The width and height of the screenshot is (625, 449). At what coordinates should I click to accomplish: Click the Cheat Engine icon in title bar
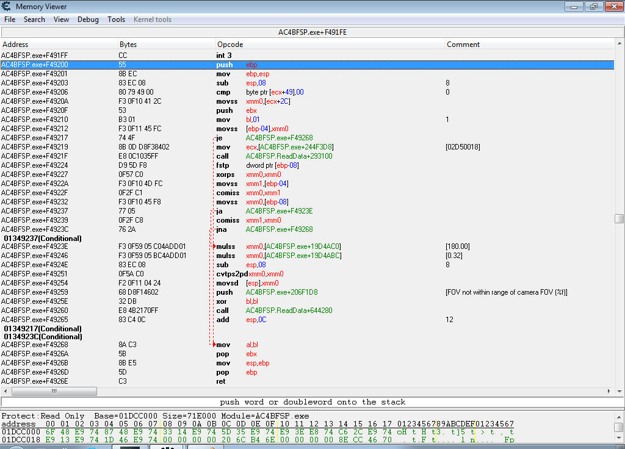click(7, 7)
